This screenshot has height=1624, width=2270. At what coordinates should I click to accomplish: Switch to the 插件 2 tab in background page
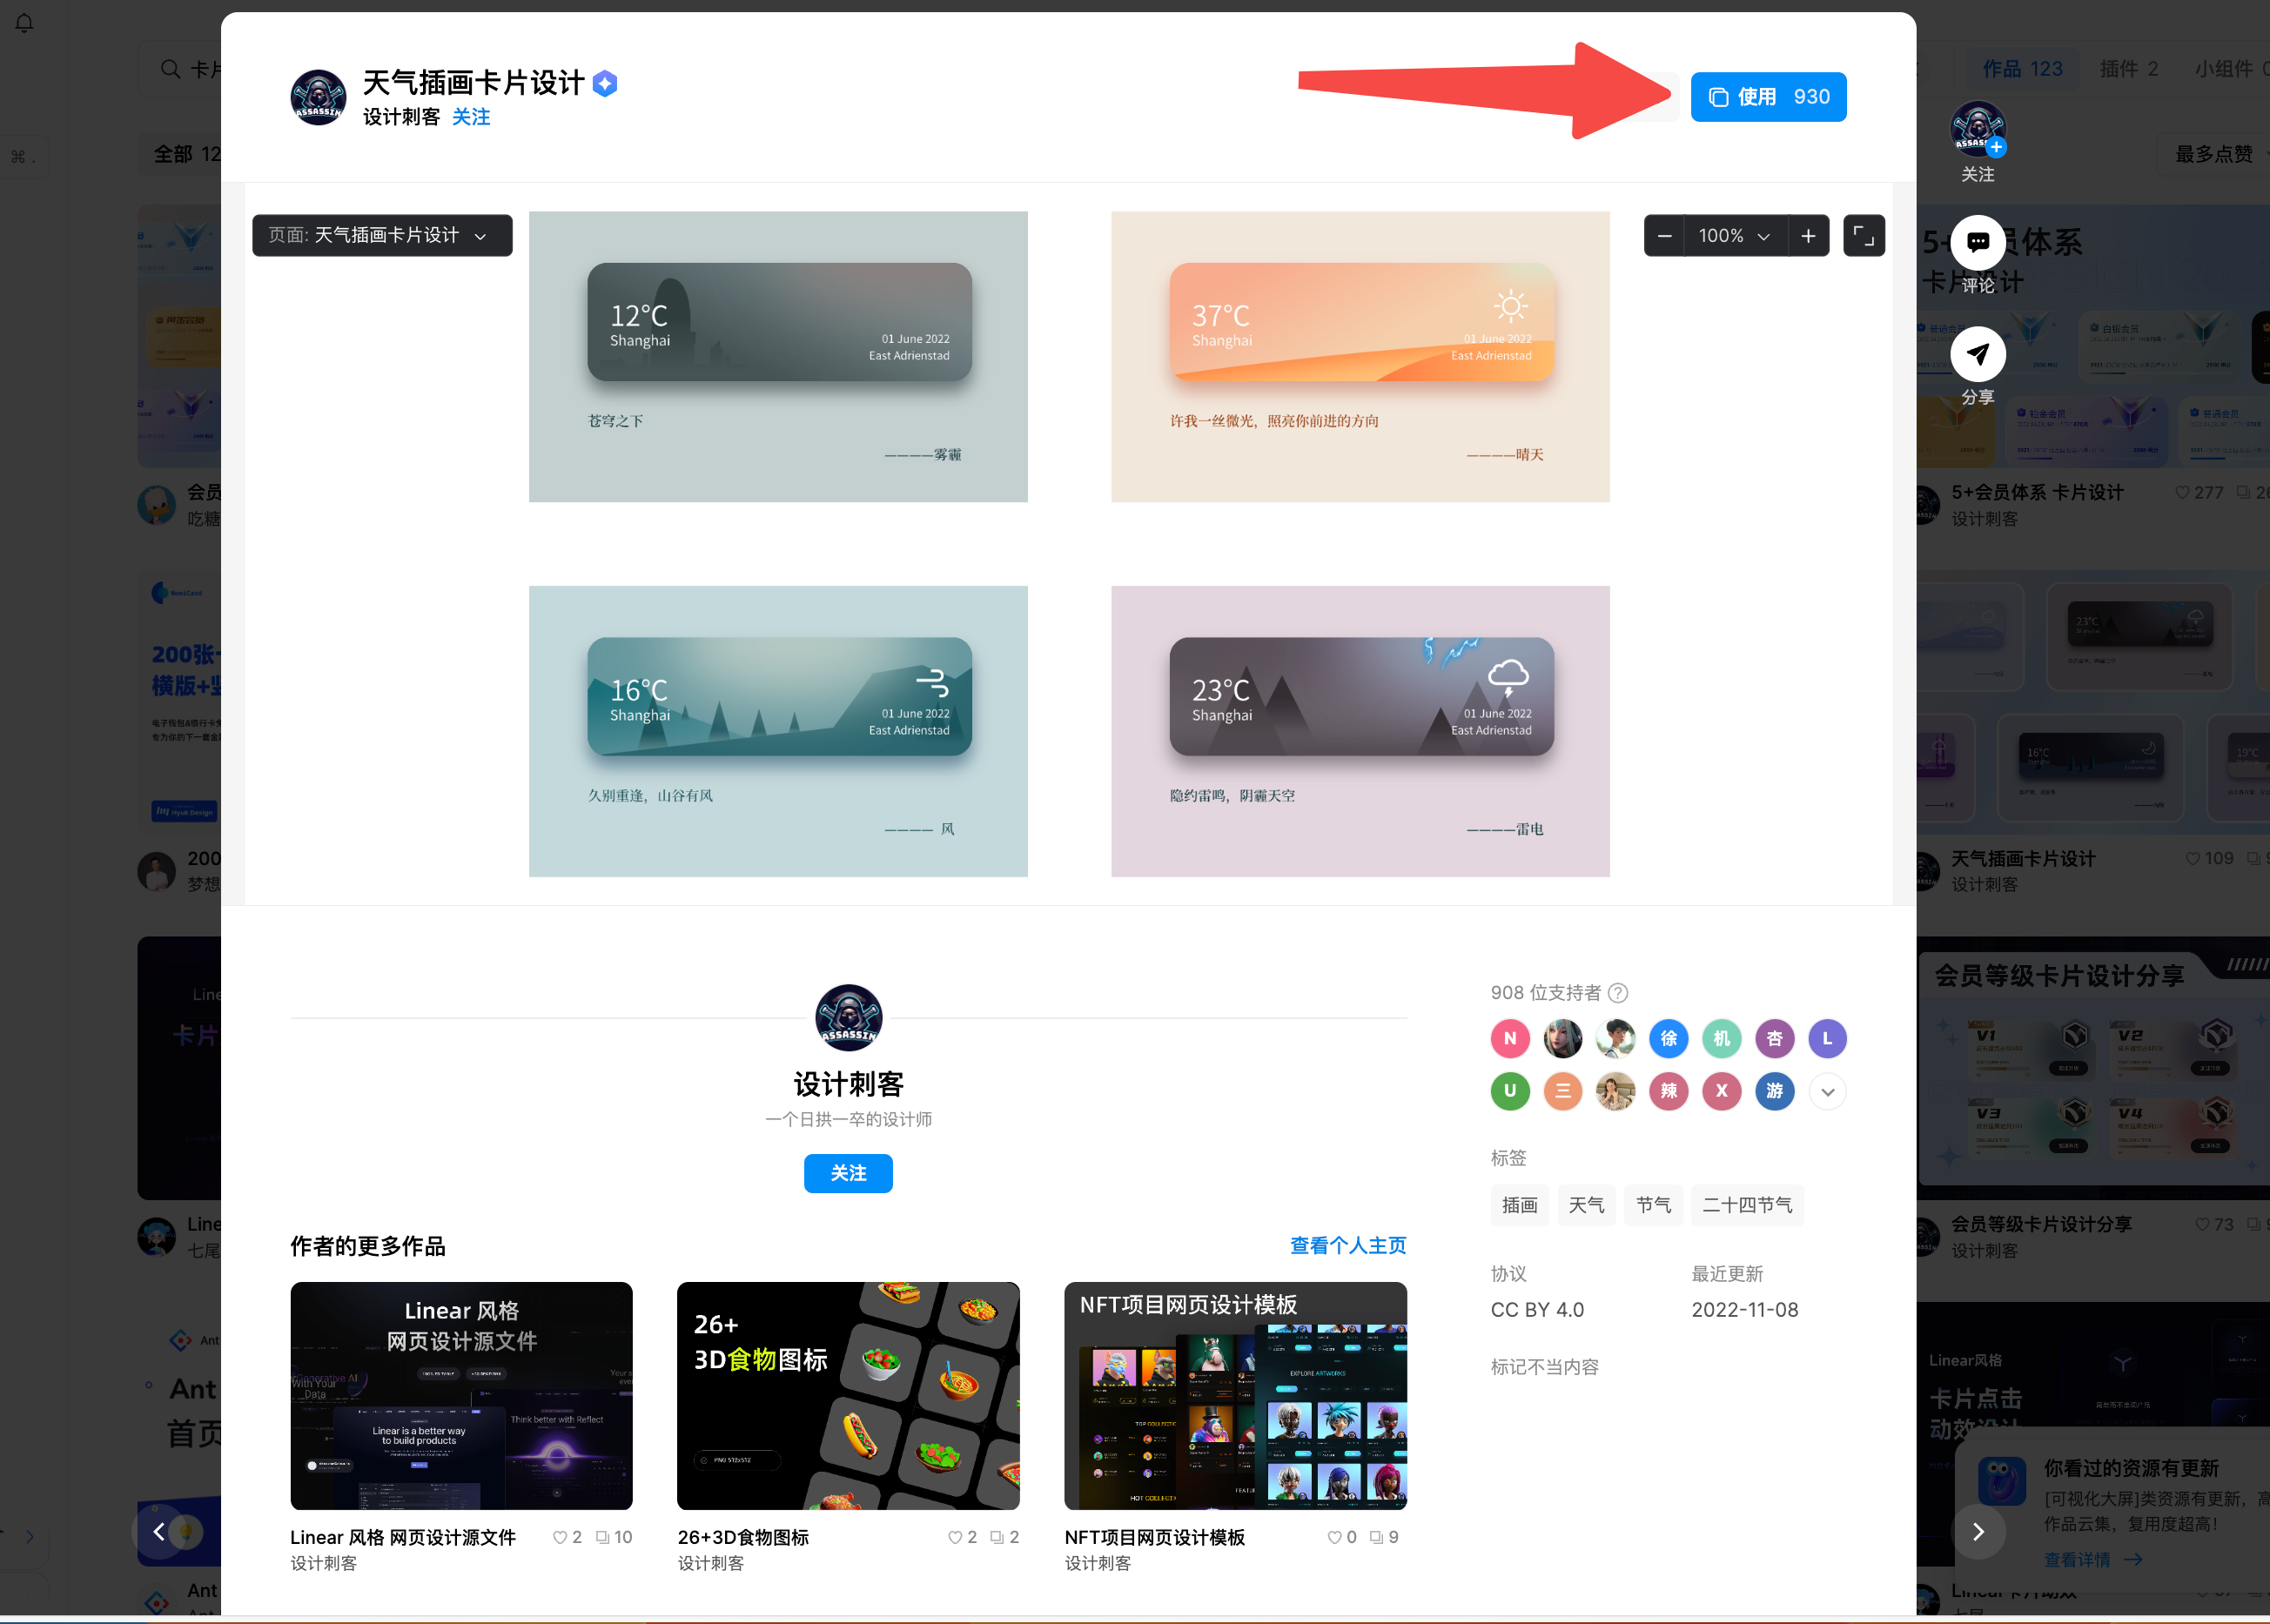[2128, 69]
